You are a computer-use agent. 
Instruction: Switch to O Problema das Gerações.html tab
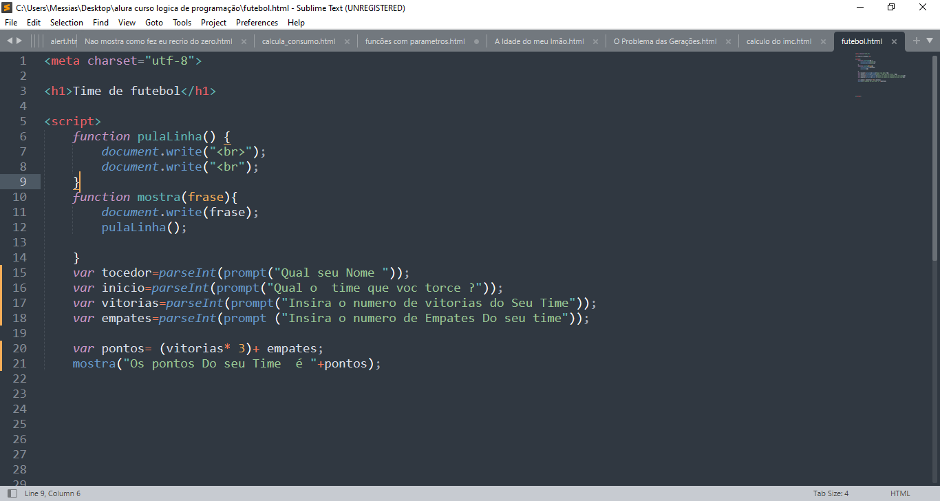665,41
